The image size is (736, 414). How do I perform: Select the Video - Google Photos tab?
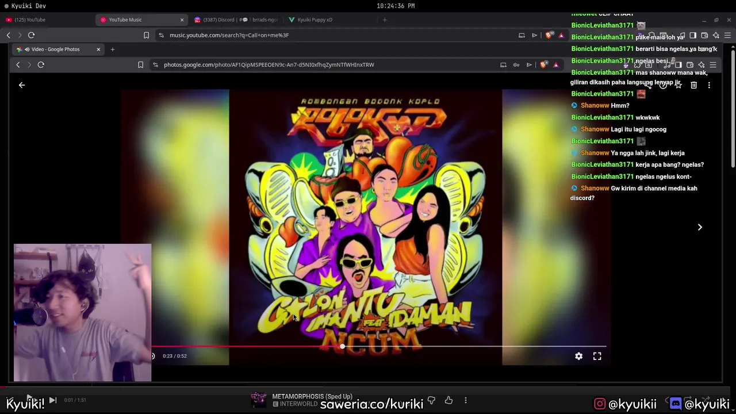tap(57, 49)
